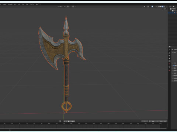Expand the last panel in scene properties
Viewport: 177px width, 132px height.
point(173,81)
